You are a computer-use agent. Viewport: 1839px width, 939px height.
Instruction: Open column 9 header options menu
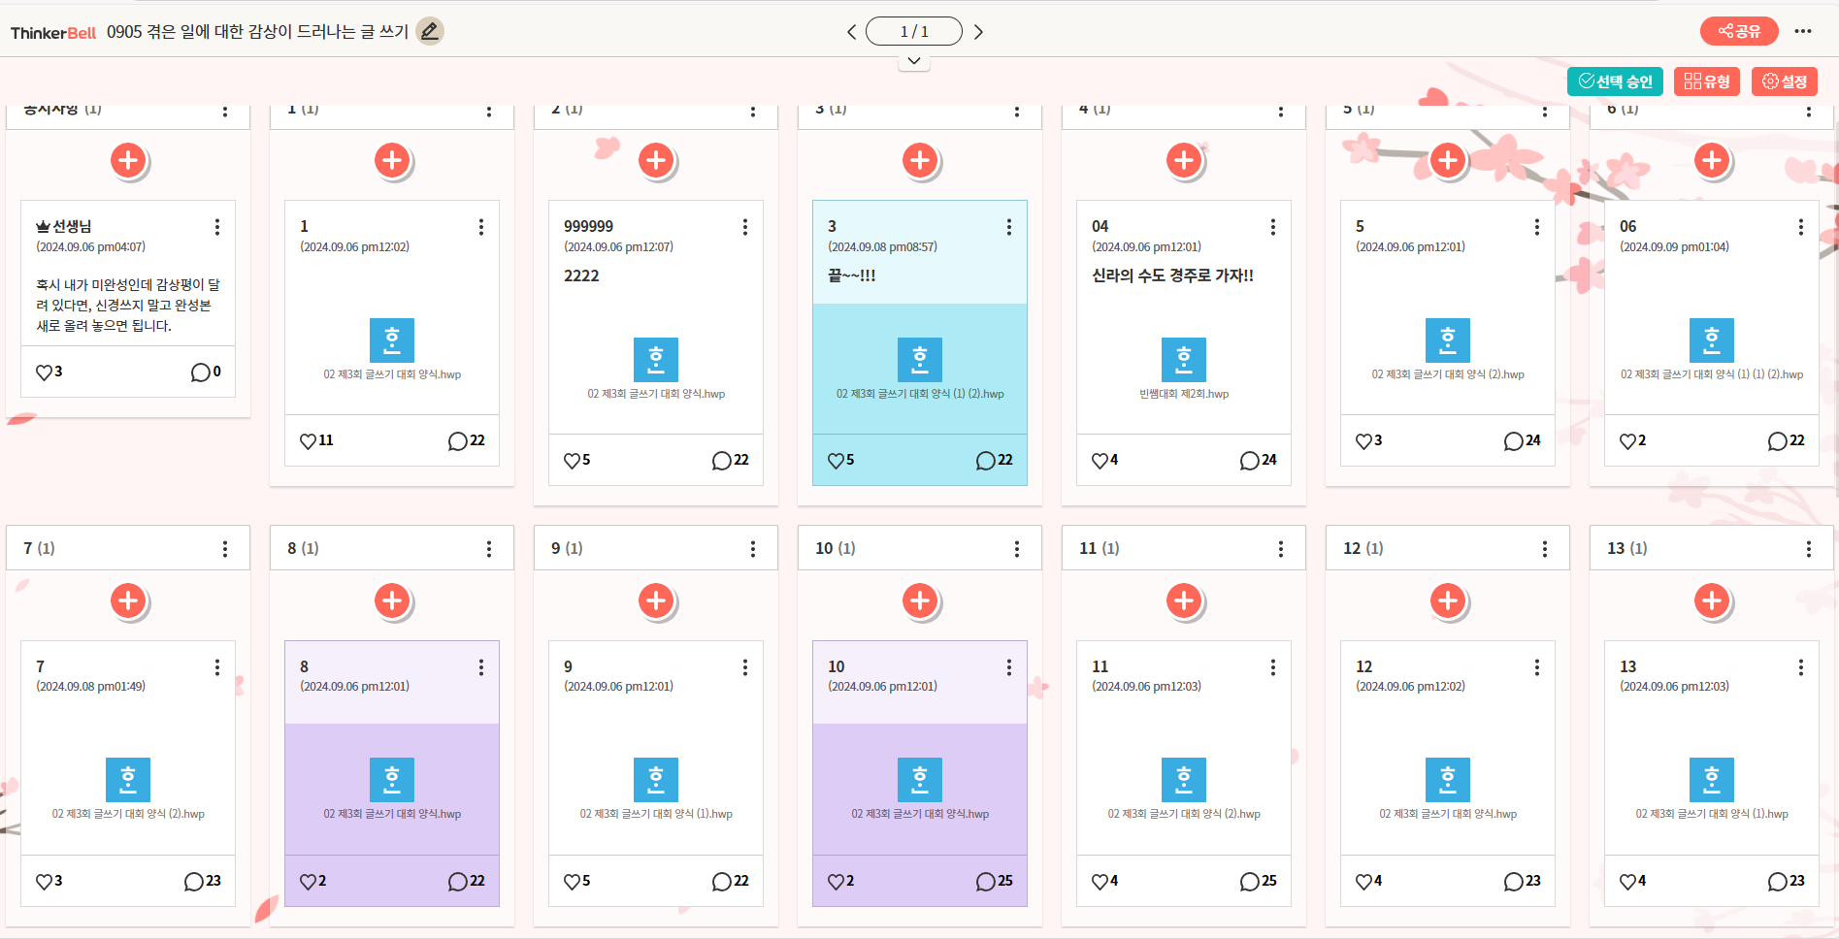pos(752,549)
